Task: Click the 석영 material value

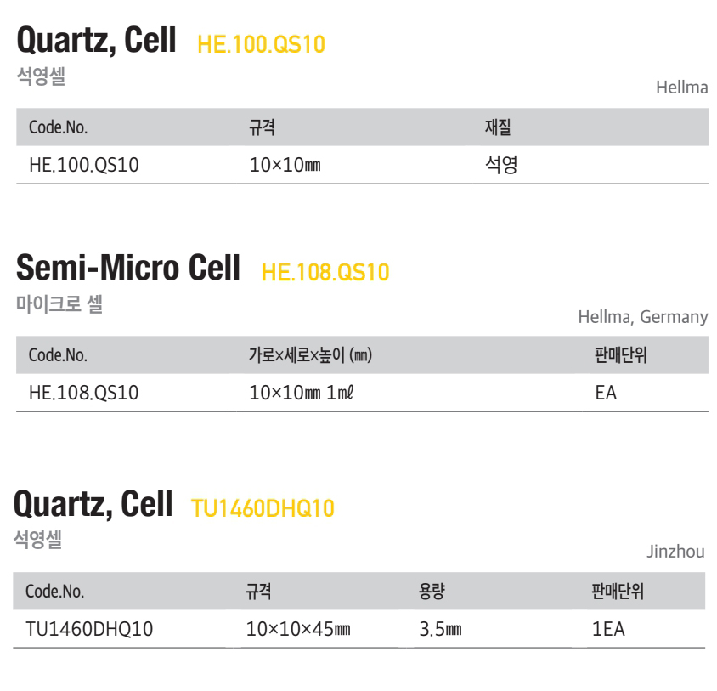Action: pyautogui.click(x=501, y=165)
